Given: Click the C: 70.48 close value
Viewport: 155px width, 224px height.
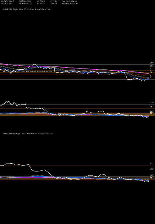Looking at the screenshot, I should (x=41, y=3).
